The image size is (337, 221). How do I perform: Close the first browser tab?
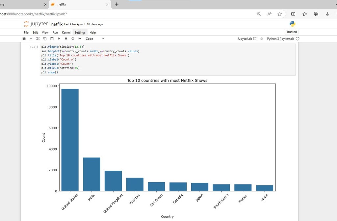coord(45,4)
